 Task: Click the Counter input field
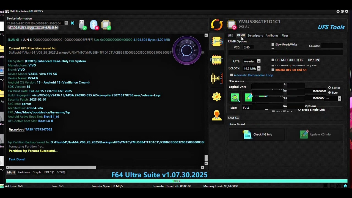point(332,46)
